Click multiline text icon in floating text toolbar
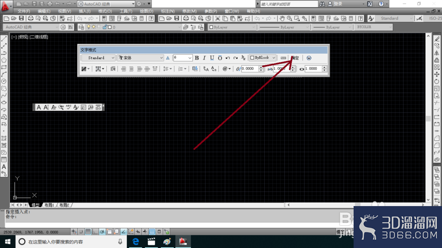Screen dimensions: 442x248 point(39,107)
